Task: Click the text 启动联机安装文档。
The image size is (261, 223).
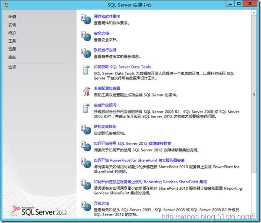Action: click(110, 133)
